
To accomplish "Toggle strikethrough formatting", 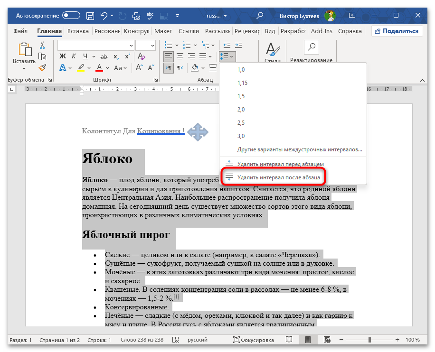I will coord(104,57).
